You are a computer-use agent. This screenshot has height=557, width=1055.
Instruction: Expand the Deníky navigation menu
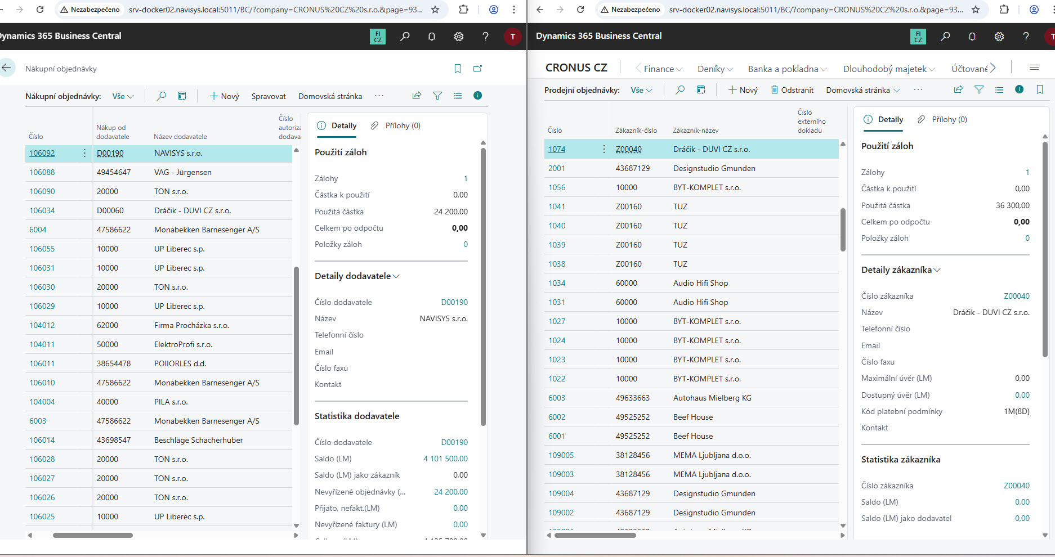coord(715,69)
